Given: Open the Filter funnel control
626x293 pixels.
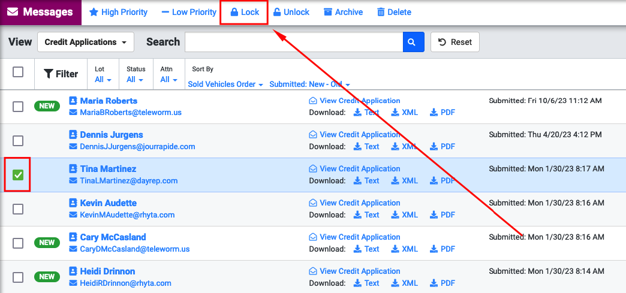Looking at the screenshot, I should 61,74.
